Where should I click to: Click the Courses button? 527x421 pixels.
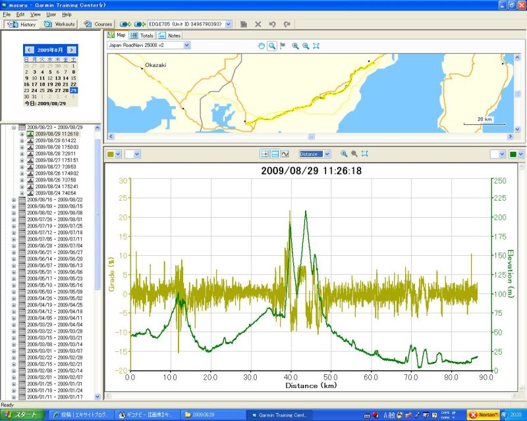point(97,24)
